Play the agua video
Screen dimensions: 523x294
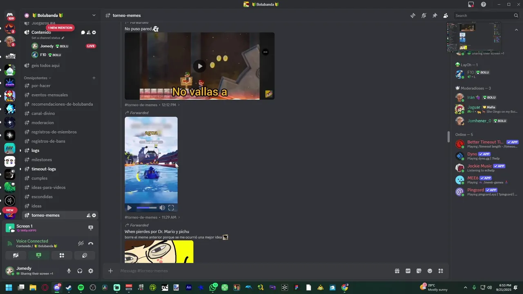tap(130, 208)
